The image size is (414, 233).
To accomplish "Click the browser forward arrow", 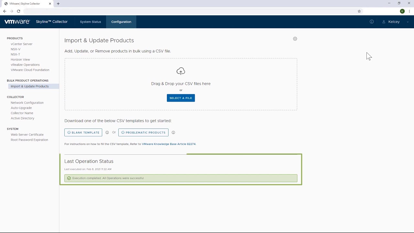I will point(12,11).
